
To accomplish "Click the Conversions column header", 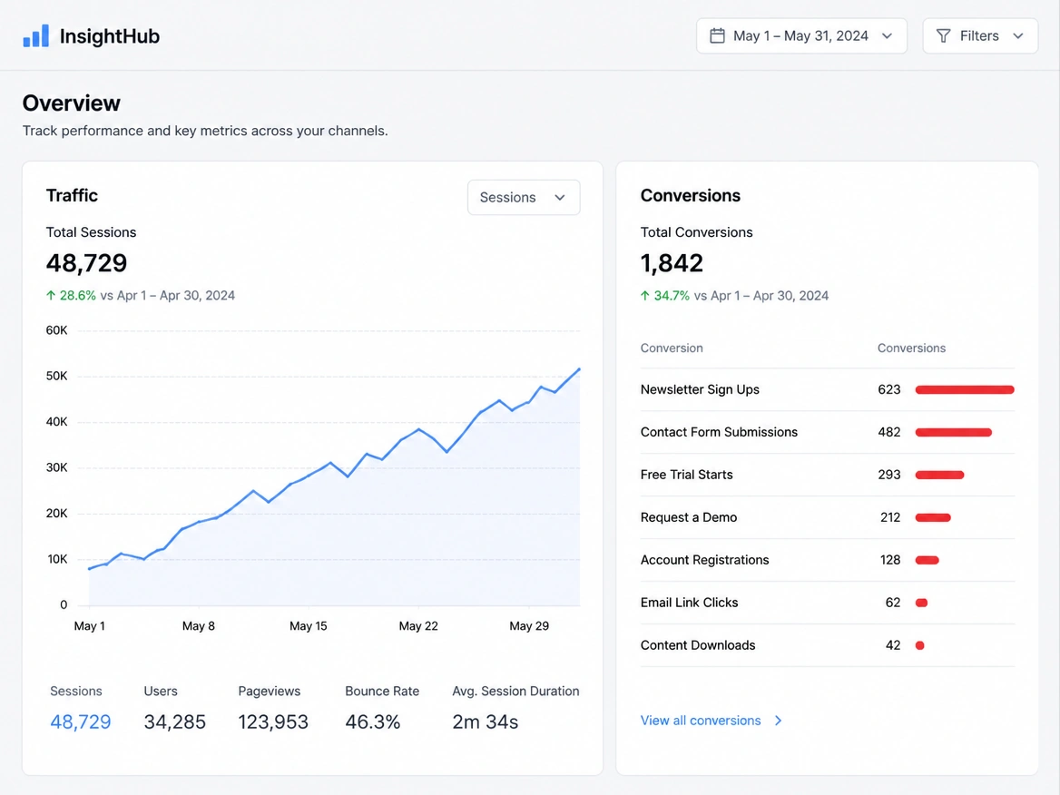I will (x=911, y=348).
